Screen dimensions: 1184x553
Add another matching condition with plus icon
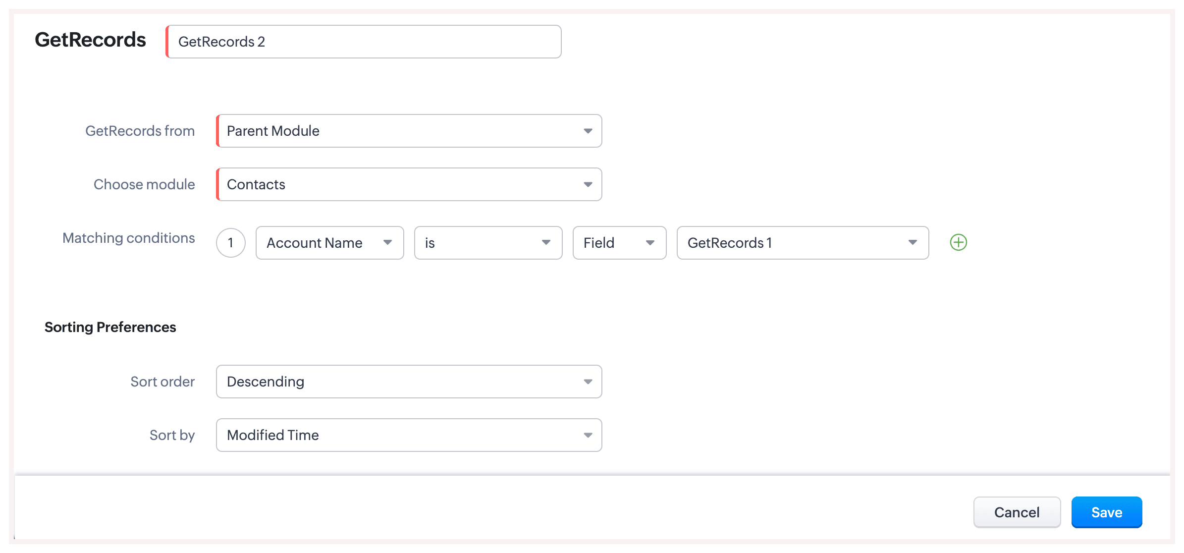[x=958, y=242]
